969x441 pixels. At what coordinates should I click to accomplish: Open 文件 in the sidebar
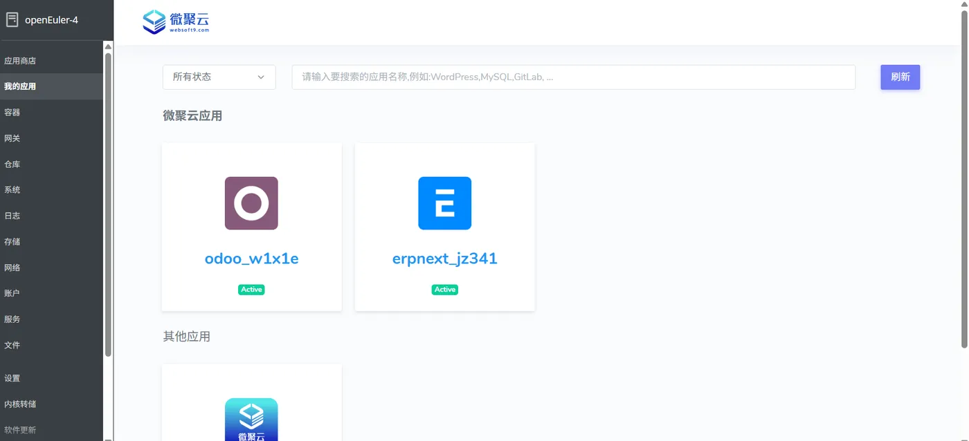click(51, 345)
